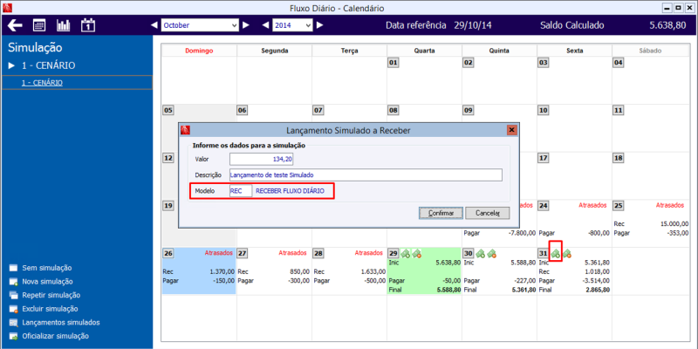698x349 pixels.
Task: Close the Lançamento Simulado a Receber dialog
Action: (x=511, y=130)
